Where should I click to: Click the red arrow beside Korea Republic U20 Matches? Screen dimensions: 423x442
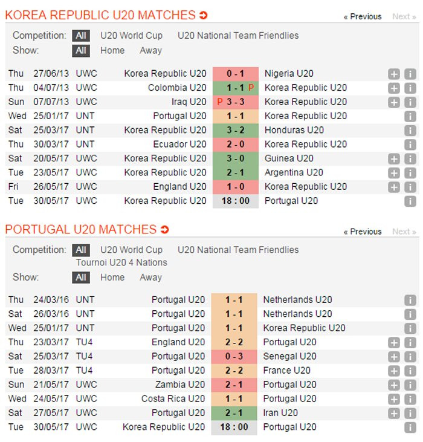(203, 16)
